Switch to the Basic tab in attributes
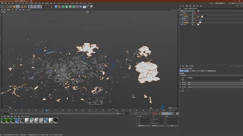Viewport: 243px width, 136px height. click(x=184, y=71)
